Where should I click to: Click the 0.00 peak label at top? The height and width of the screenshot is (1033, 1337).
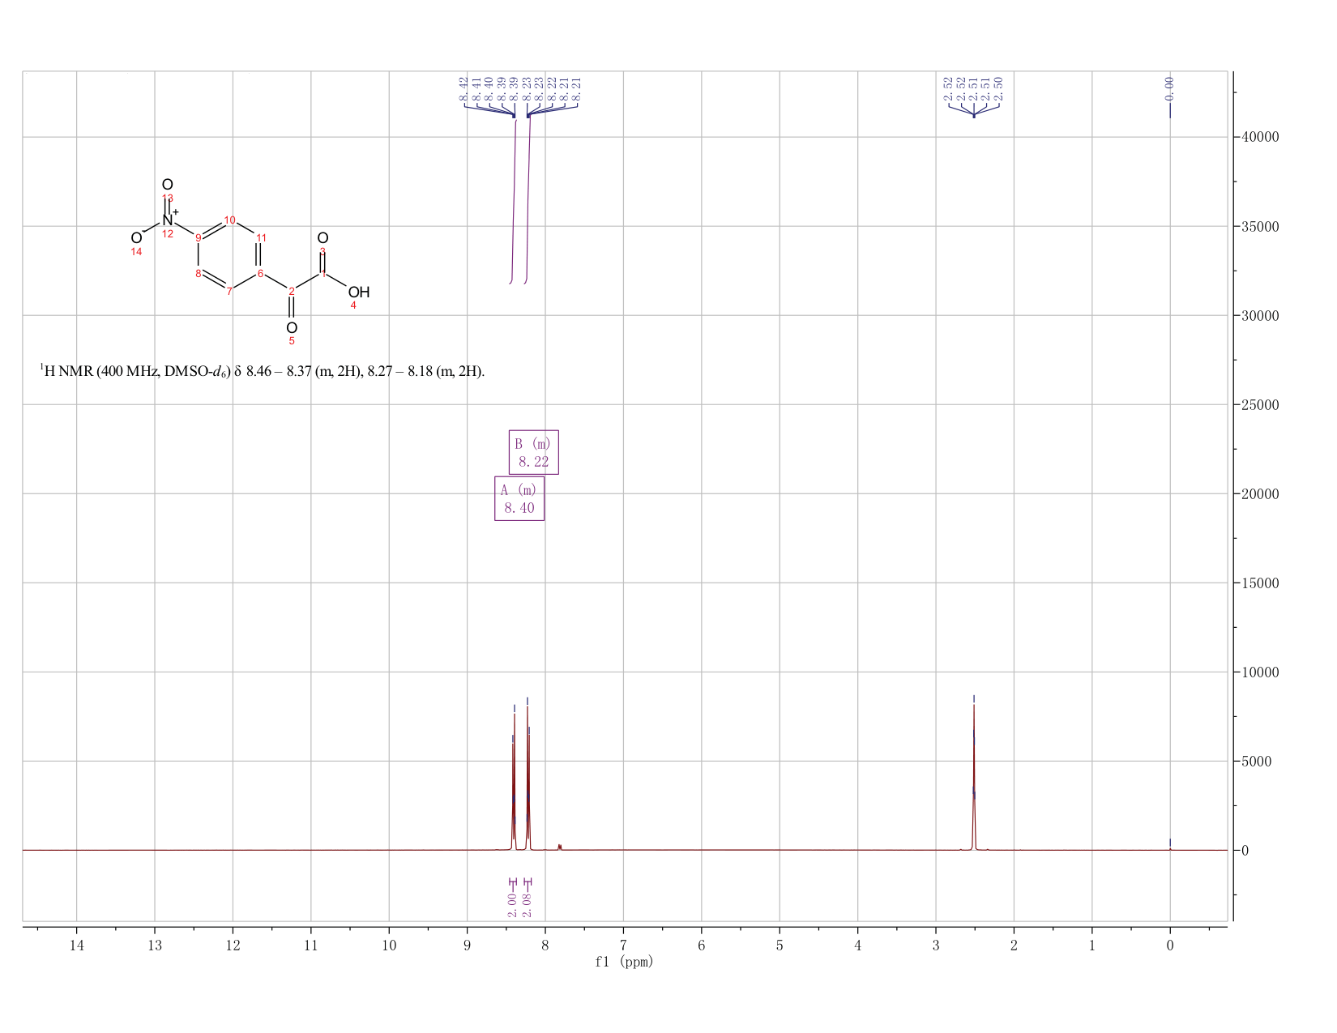(x=1169, y=88)
